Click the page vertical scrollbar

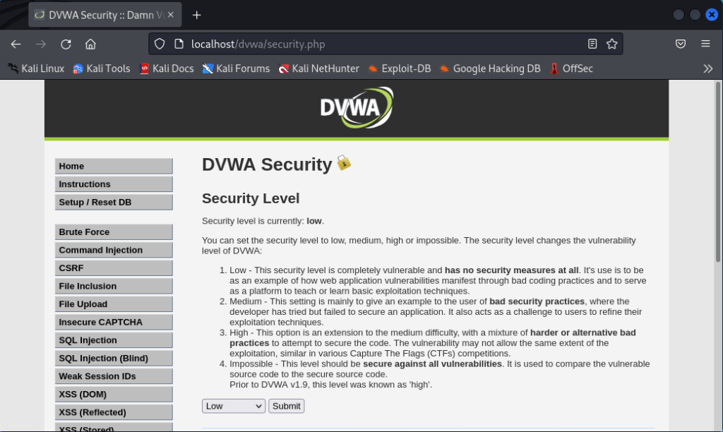718,172
